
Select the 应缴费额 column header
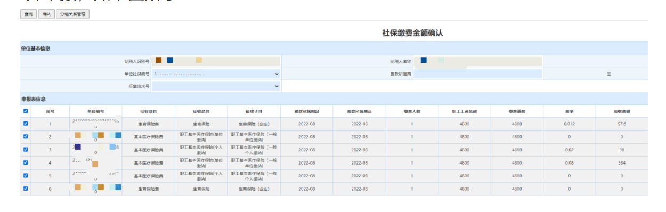[621, 111]
